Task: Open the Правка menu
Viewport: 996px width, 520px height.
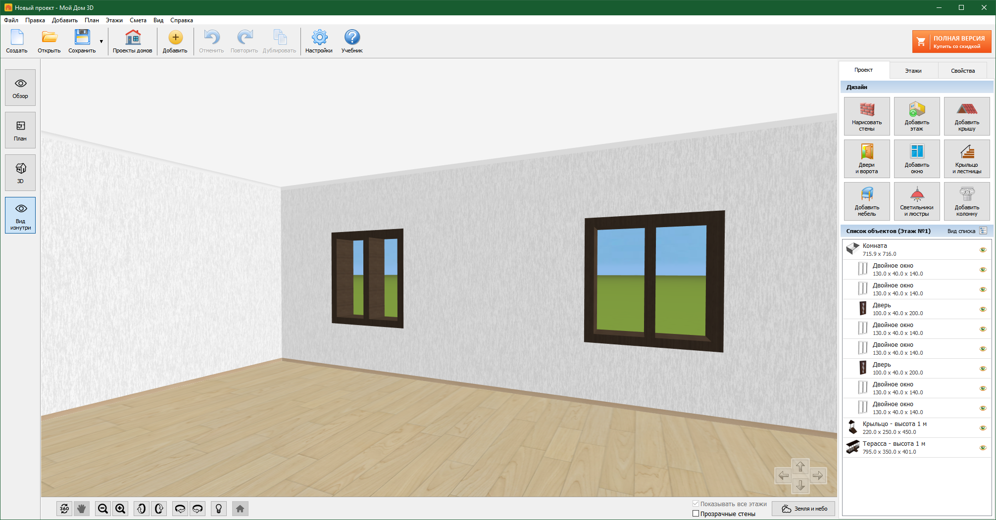Action: click(35, 20)
